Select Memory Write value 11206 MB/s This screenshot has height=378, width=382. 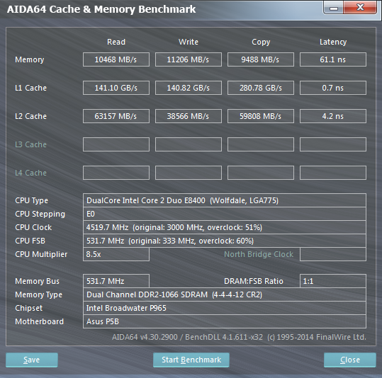189,59
